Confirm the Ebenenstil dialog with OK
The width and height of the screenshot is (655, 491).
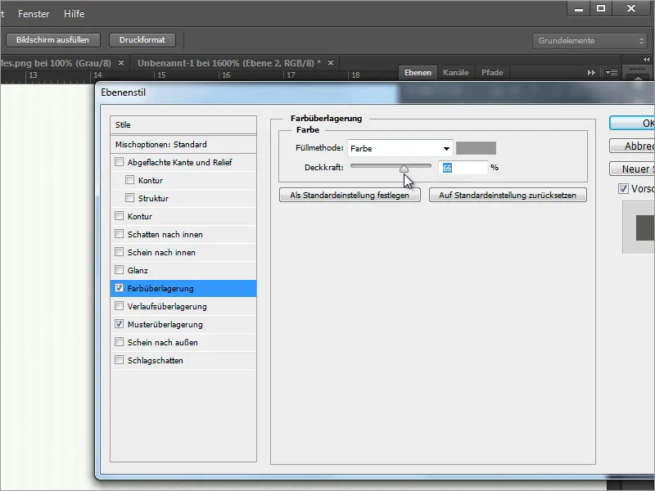click(631, 124)
